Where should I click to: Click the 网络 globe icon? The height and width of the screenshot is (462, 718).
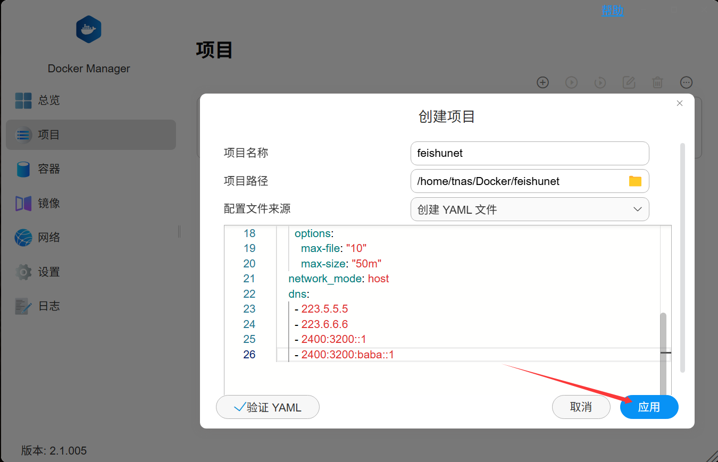[23, 238]
